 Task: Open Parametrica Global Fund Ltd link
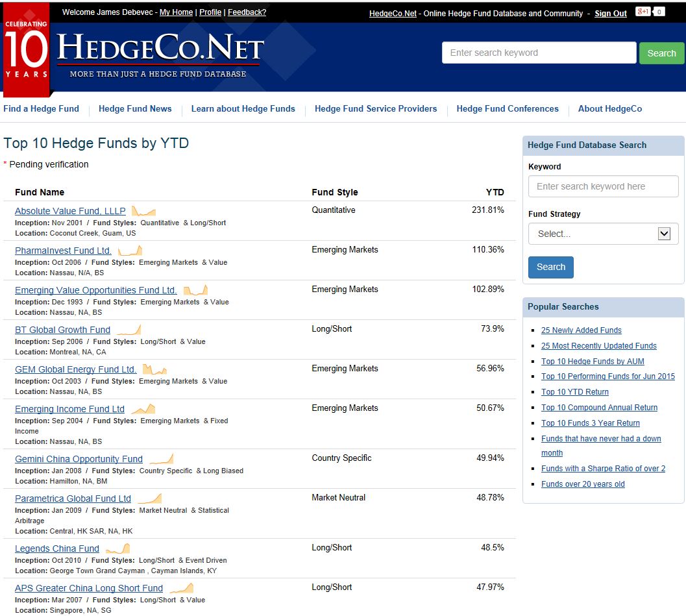(73, 499)
